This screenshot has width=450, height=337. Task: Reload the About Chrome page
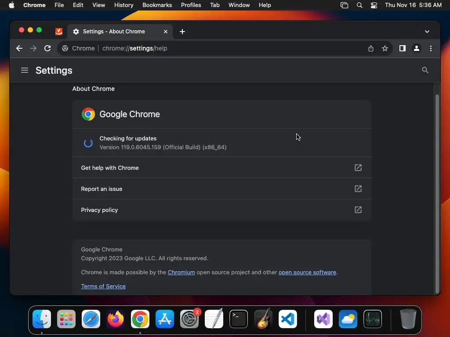pos(47,48)
